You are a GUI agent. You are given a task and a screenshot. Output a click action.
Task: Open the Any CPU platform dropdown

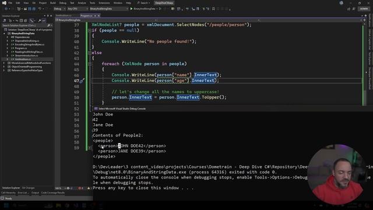(78, 9)
